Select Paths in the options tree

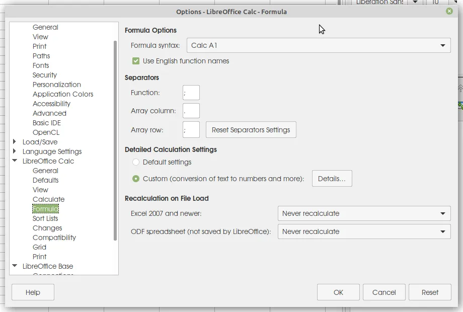pos(41,56)
